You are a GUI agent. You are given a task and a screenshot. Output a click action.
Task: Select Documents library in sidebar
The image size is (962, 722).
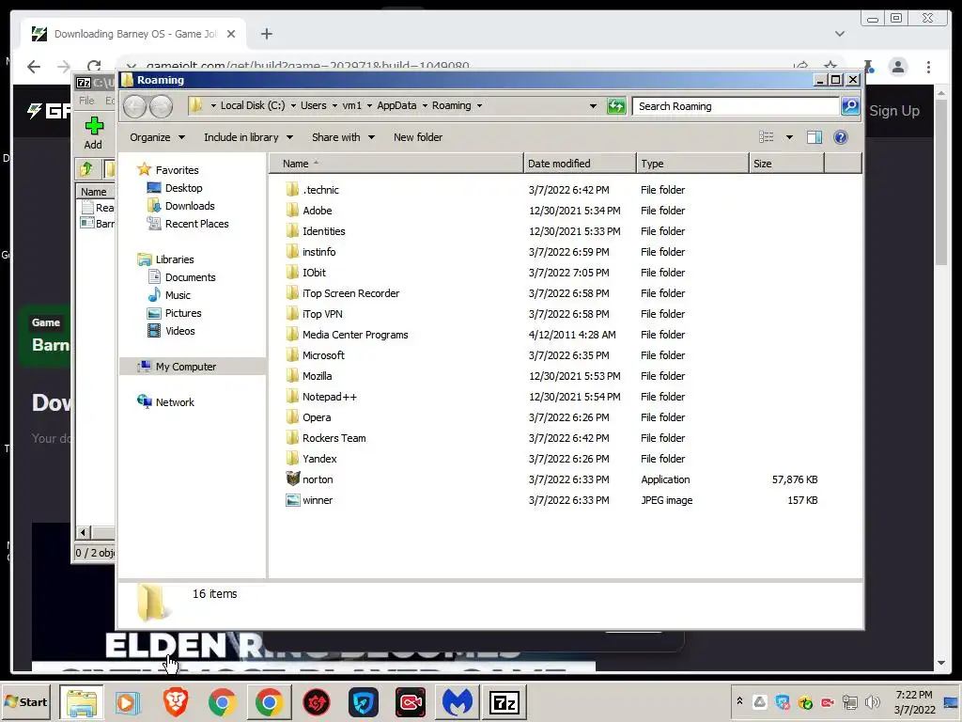click(182, 277)
